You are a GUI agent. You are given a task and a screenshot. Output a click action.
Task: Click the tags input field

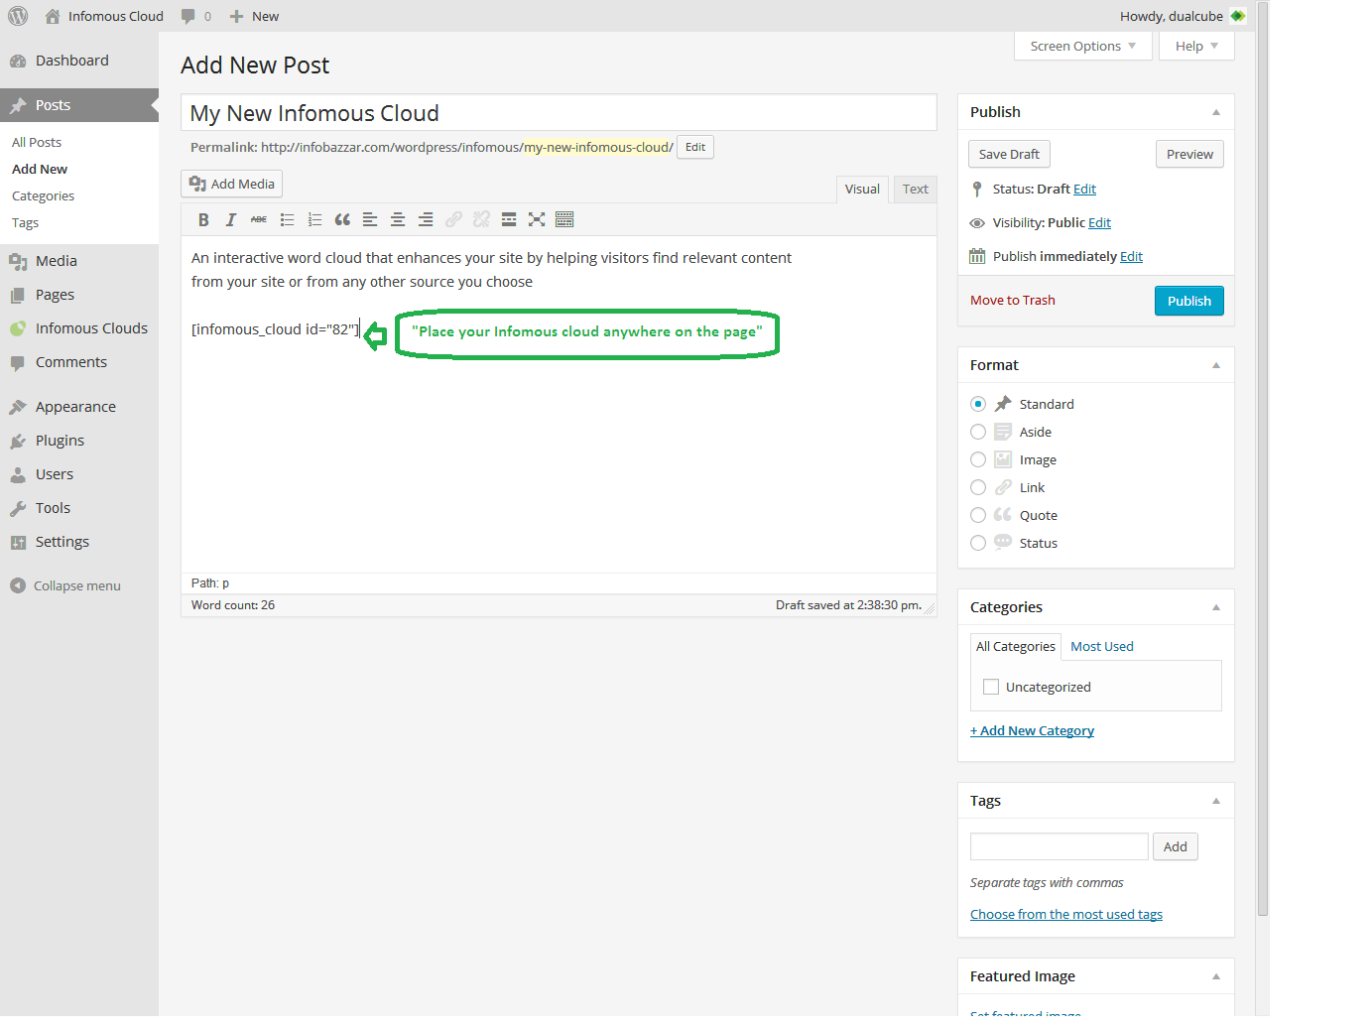point(1059,846)
